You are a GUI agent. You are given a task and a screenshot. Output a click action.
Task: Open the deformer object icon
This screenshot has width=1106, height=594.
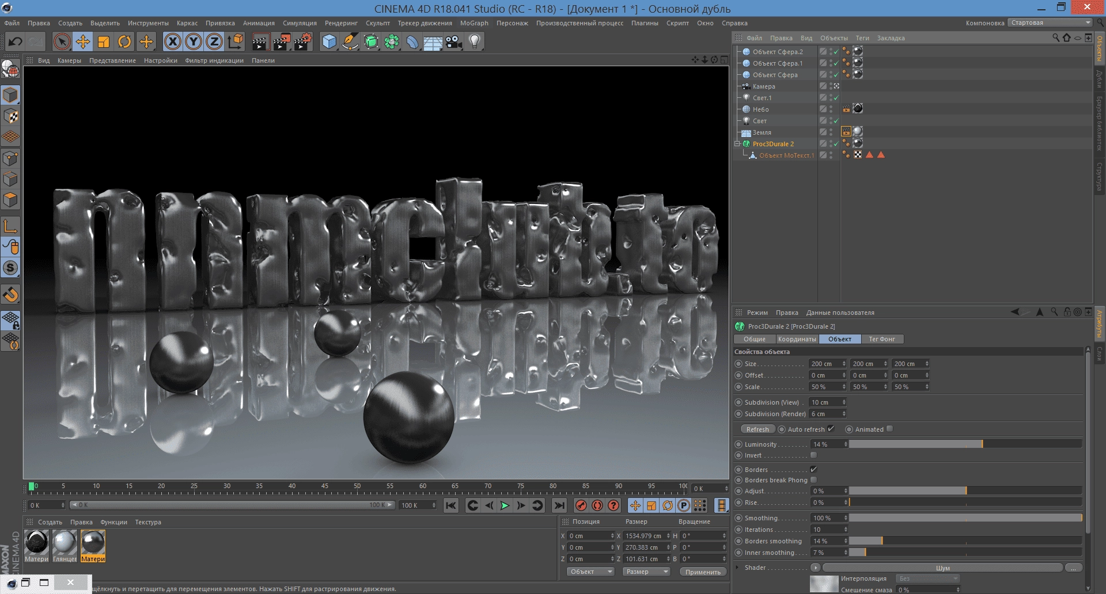coord(412,41)
